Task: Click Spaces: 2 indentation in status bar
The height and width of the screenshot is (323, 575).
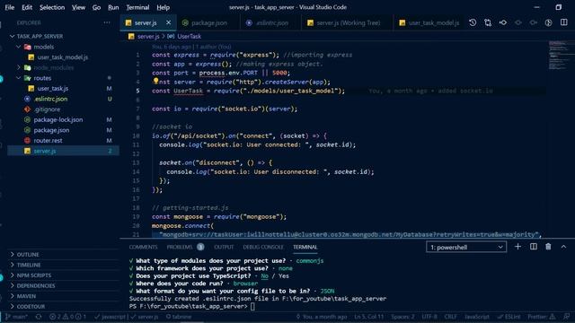Action: click(x=402, y=317)
